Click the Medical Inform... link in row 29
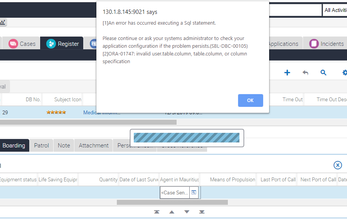 click(101, 112)
